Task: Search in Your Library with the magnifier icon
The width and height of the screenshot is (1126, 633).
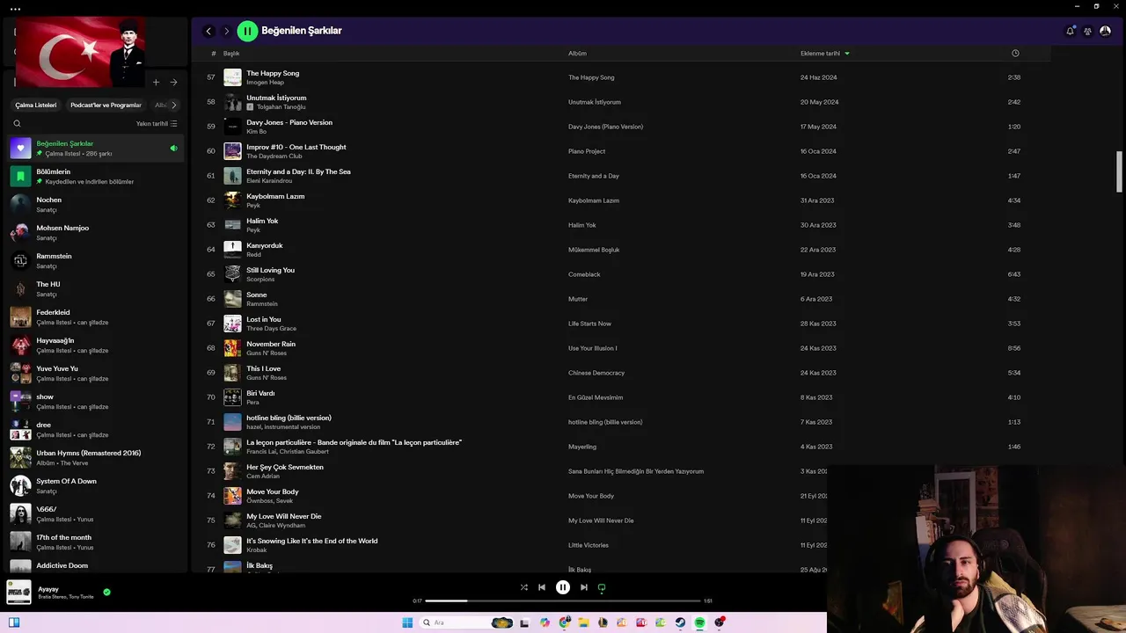Action: 17,124
